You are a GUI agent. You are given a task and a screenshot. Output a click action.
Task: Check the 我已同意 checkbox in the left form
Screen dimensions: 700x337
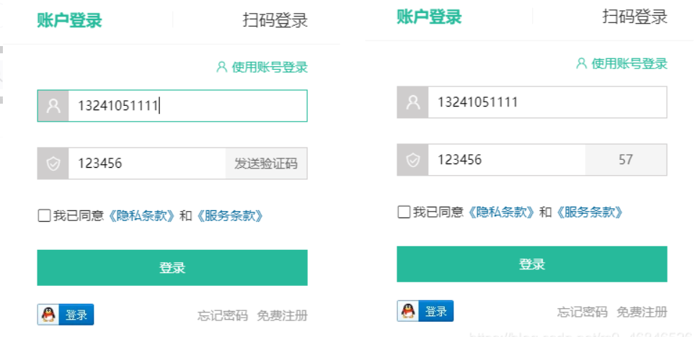pyautogui.click(x=44, y=216)
